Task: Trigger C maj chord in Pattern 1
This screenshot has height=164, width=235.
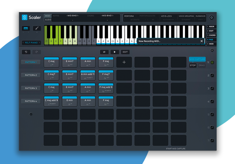Action: 51,62
